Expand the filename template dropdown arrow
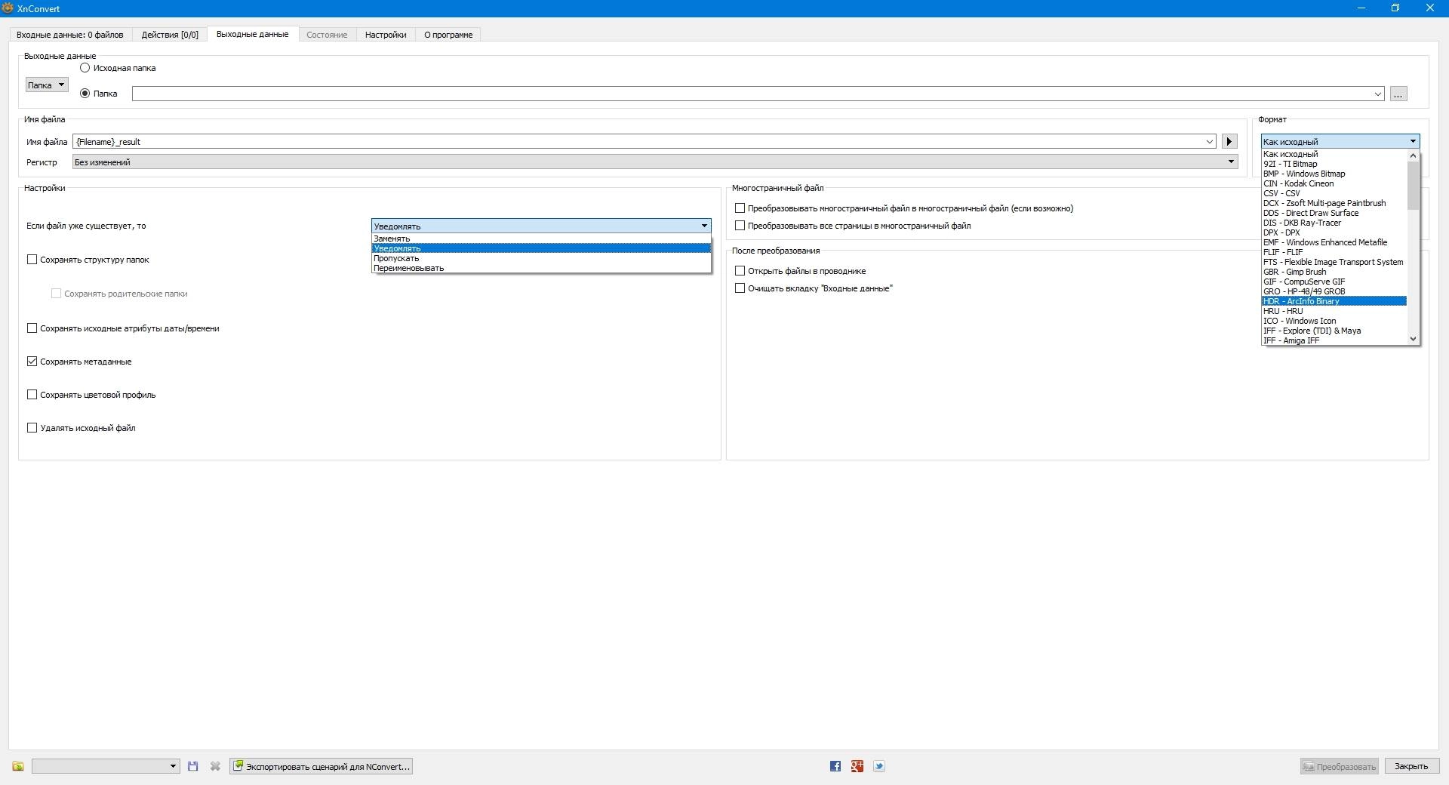 point(1210,141)
